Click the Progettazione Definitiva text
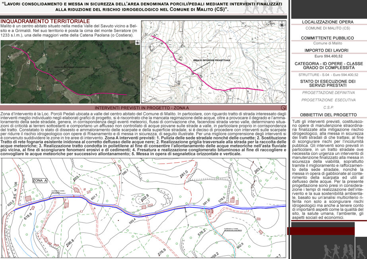 328,93
